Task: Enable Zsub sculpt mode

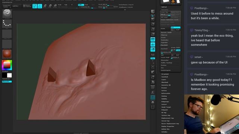Action: 86,5
